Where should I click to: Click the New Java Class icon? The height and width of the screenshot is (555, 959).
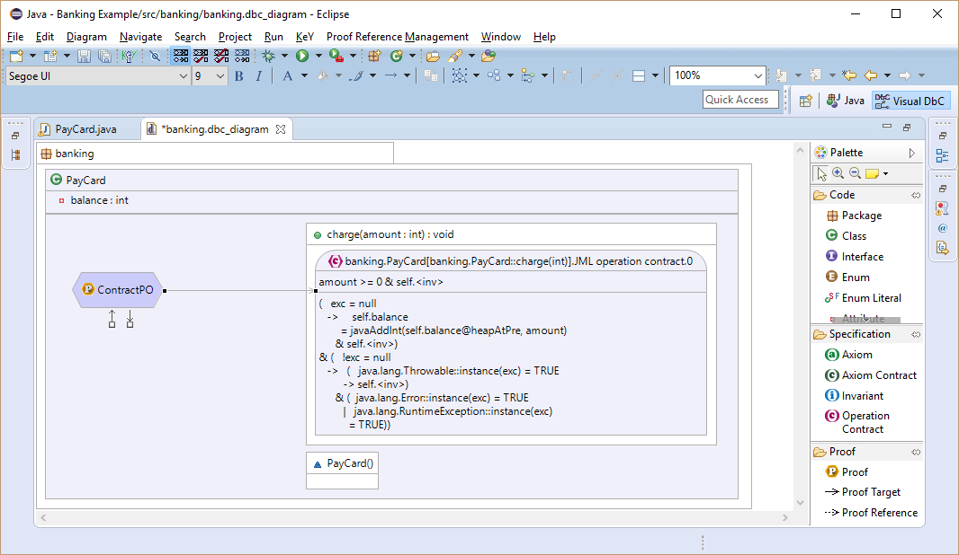pyautogui.click(x=397, y=57)
